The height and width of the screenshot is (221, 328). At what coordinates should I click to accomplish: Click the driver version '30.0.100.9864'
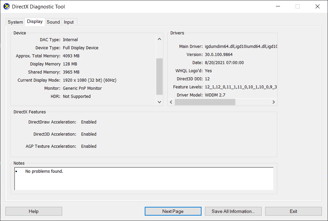coord(218,55)
